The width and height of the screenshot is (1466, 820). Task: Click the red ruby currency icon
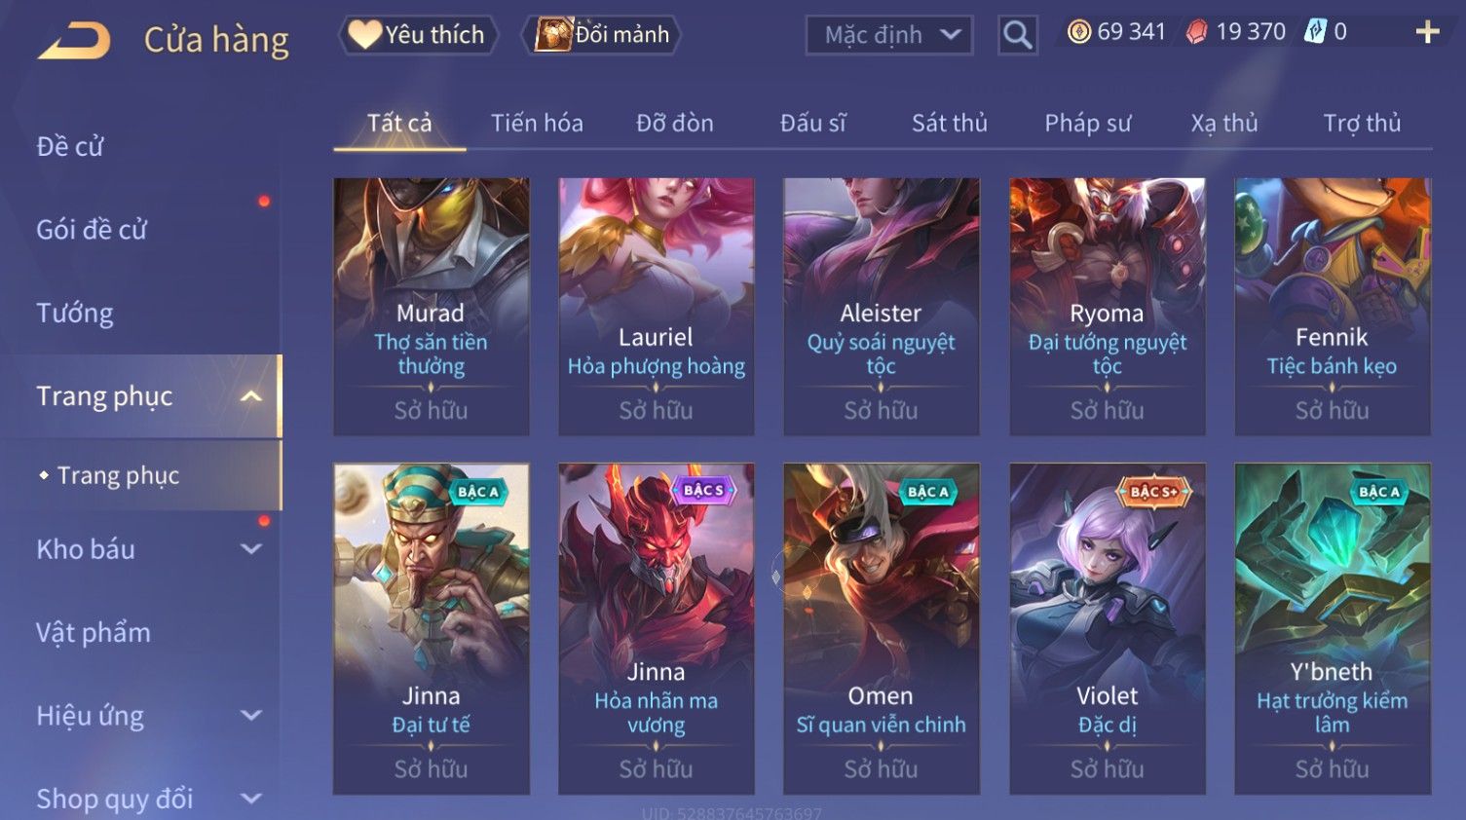(x=1196, y=32)
